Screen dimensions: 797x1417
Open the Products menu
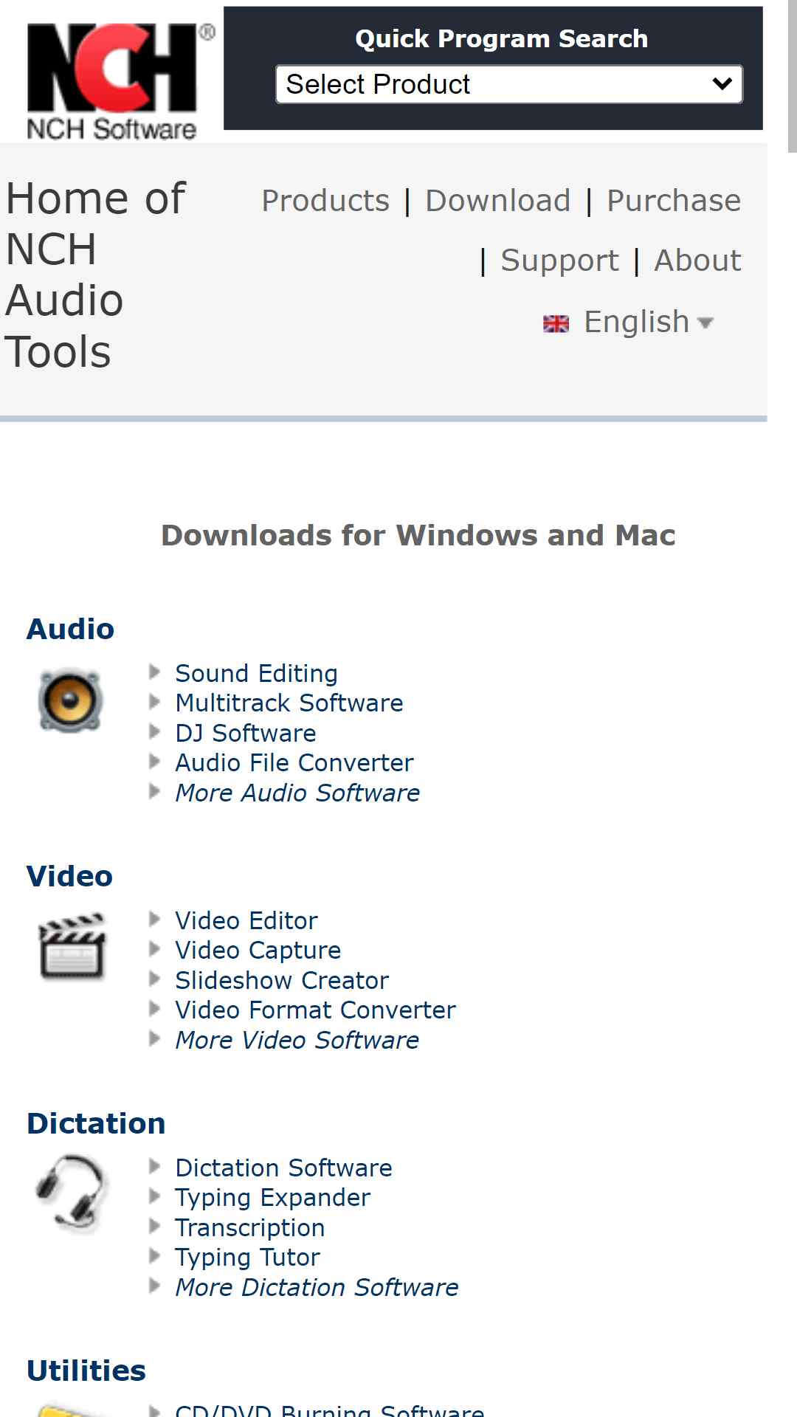pyautogui.click(x=325, y=201)
